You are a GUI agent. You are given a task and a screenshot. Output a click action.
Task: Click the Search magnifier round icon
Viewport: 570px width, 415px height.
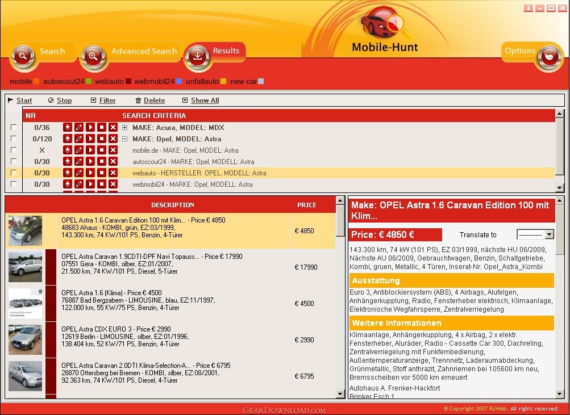click(x=23, y=57)
